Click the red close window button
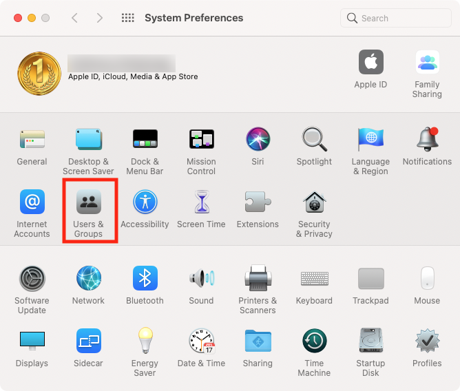Image resolution: width=460 pixels, height=391 pixels. click(18, 18)
